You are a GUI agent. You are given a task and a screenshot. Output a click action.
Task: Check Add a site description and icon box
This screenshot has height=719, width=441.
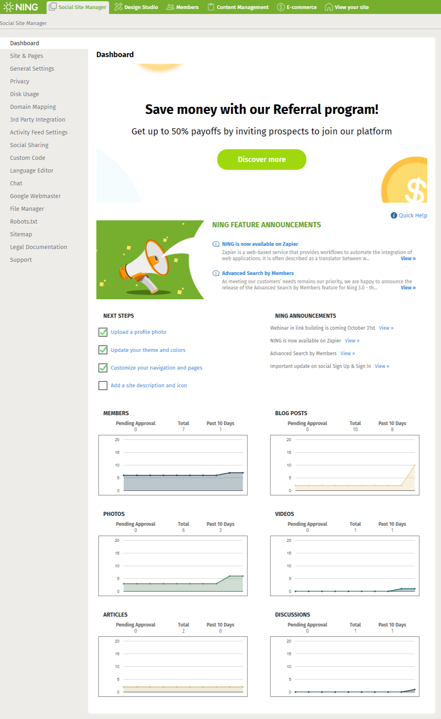103,386
